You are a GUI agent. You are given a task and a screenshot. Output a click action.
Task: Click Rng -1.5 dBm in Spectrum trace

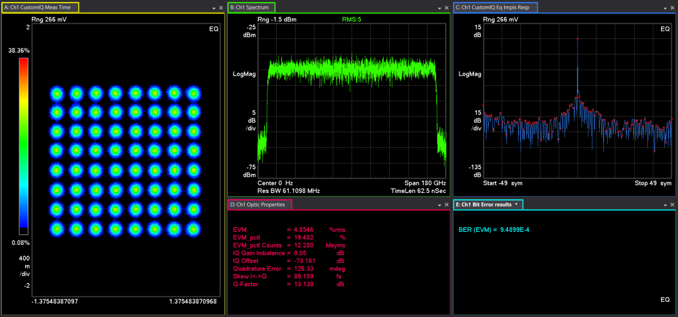277,19
